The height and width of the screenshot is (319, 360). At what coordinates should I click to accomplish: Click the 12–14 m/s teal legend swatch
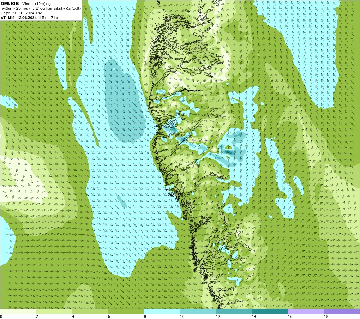234,311
